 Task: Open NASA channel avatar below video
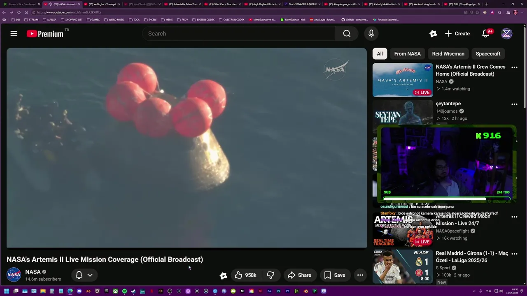[x=14, y=275]
